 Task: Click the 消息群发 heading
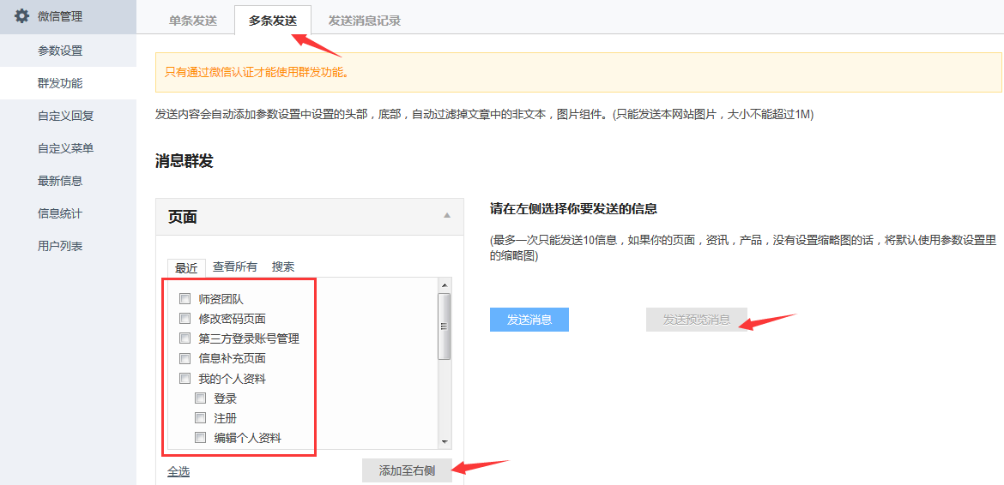(x=184, y=161)
